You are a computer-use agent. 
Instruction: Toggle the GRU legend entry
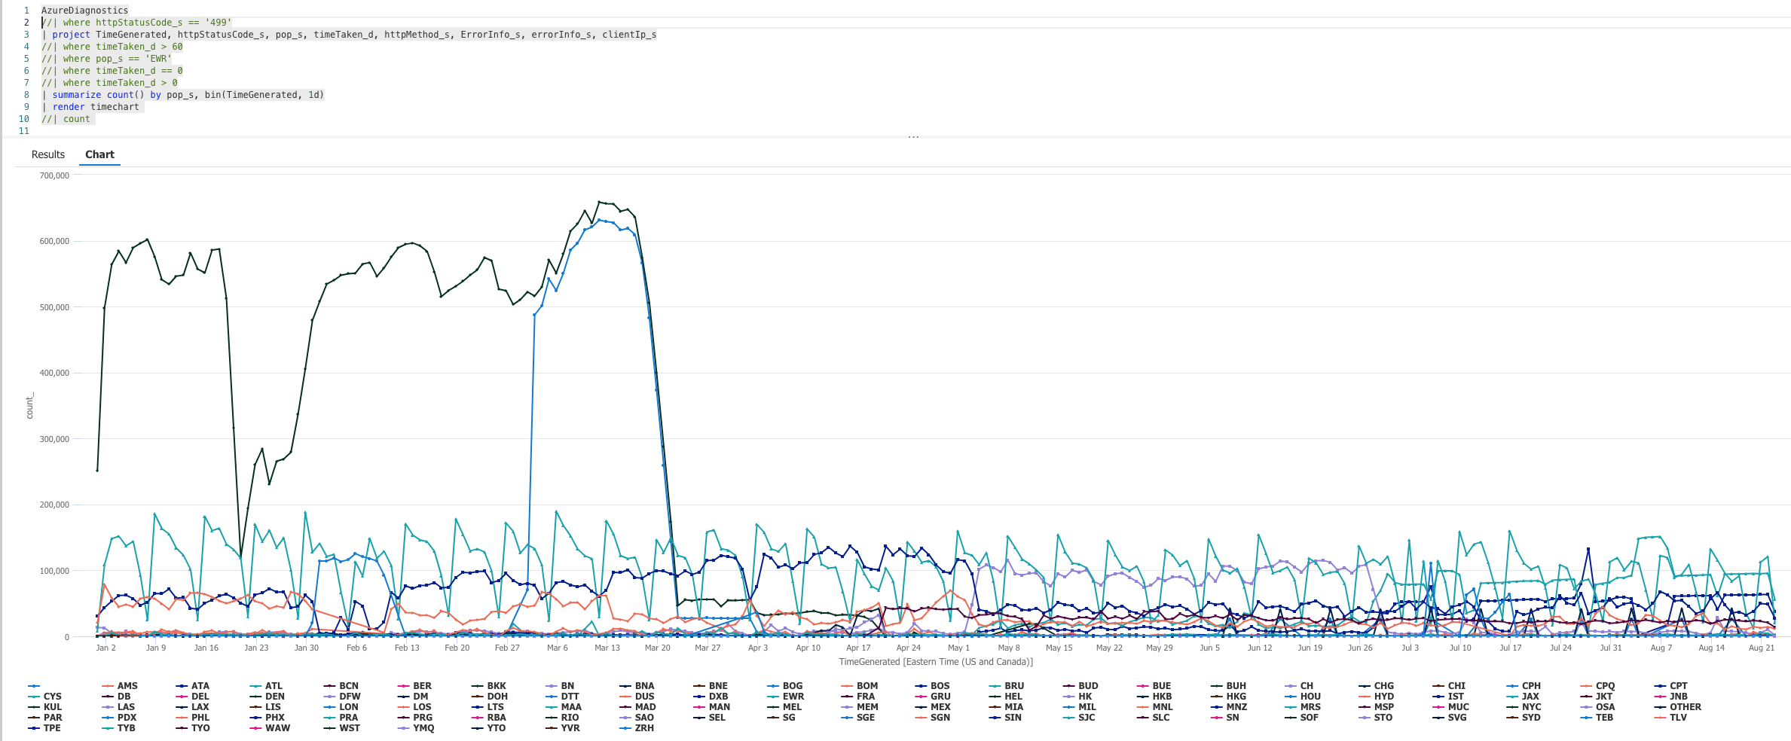[933, 697]
